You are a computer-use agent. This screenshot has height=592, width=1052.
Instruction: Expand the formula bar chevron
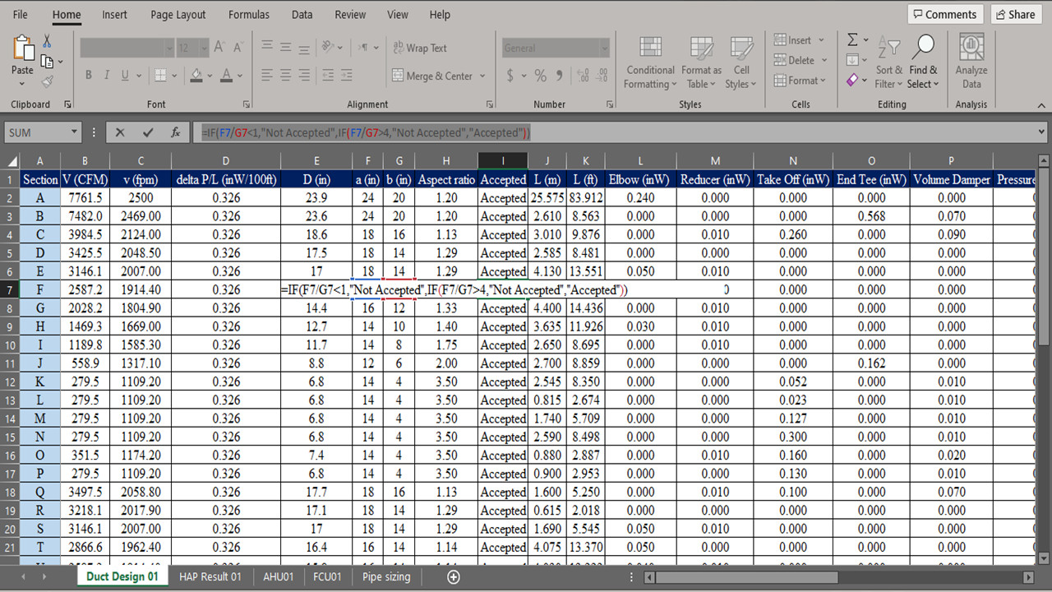(1042, 132)
